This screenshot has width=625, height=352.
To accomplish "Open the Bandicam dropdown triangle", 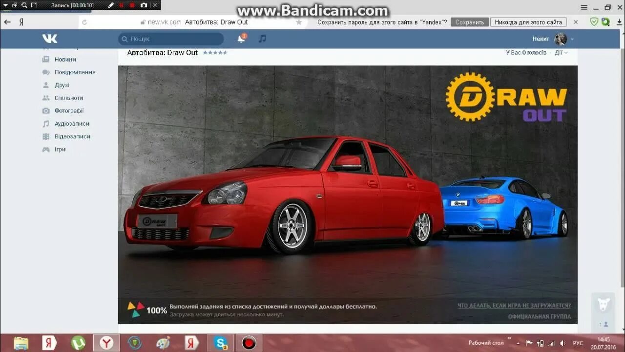I will pos(5,5).
